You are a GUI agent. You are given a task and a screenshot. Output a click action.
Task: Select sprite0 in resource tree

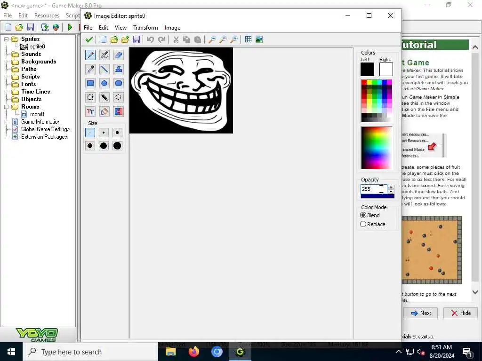point(38,47)
